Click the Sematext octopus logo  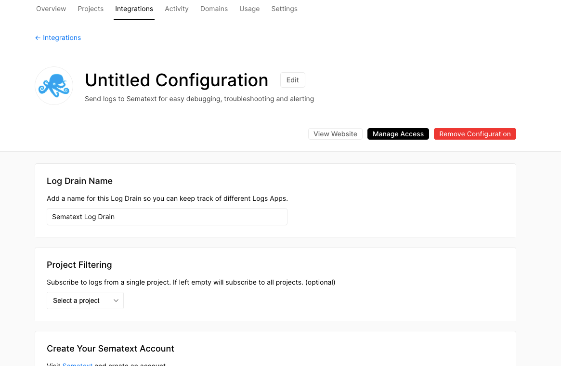[x=54, y=86]
